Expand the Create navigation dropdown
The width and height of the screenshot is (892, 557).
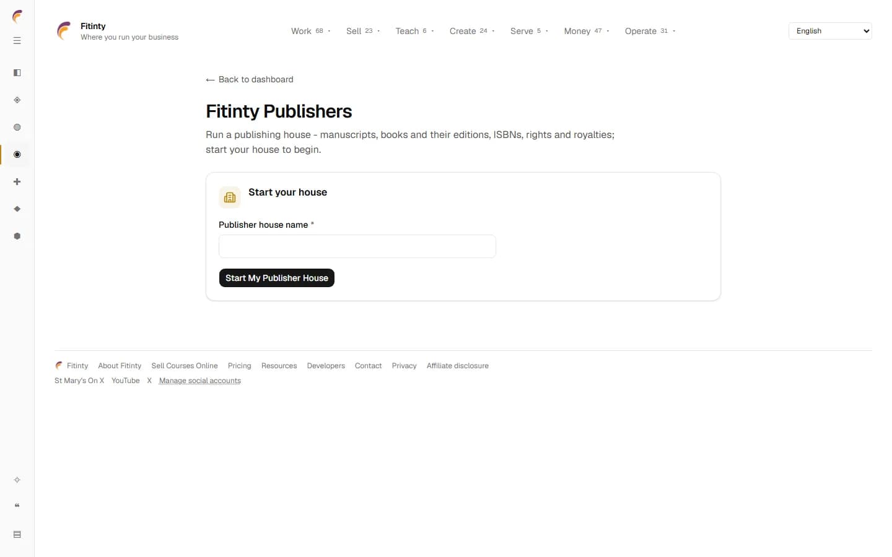(472, 31)
